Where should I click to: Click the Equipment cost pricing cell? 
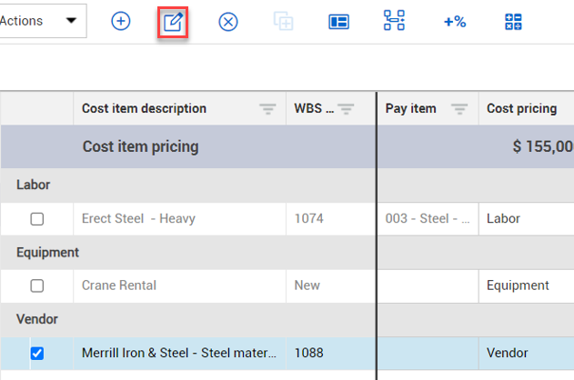[525, 285]
